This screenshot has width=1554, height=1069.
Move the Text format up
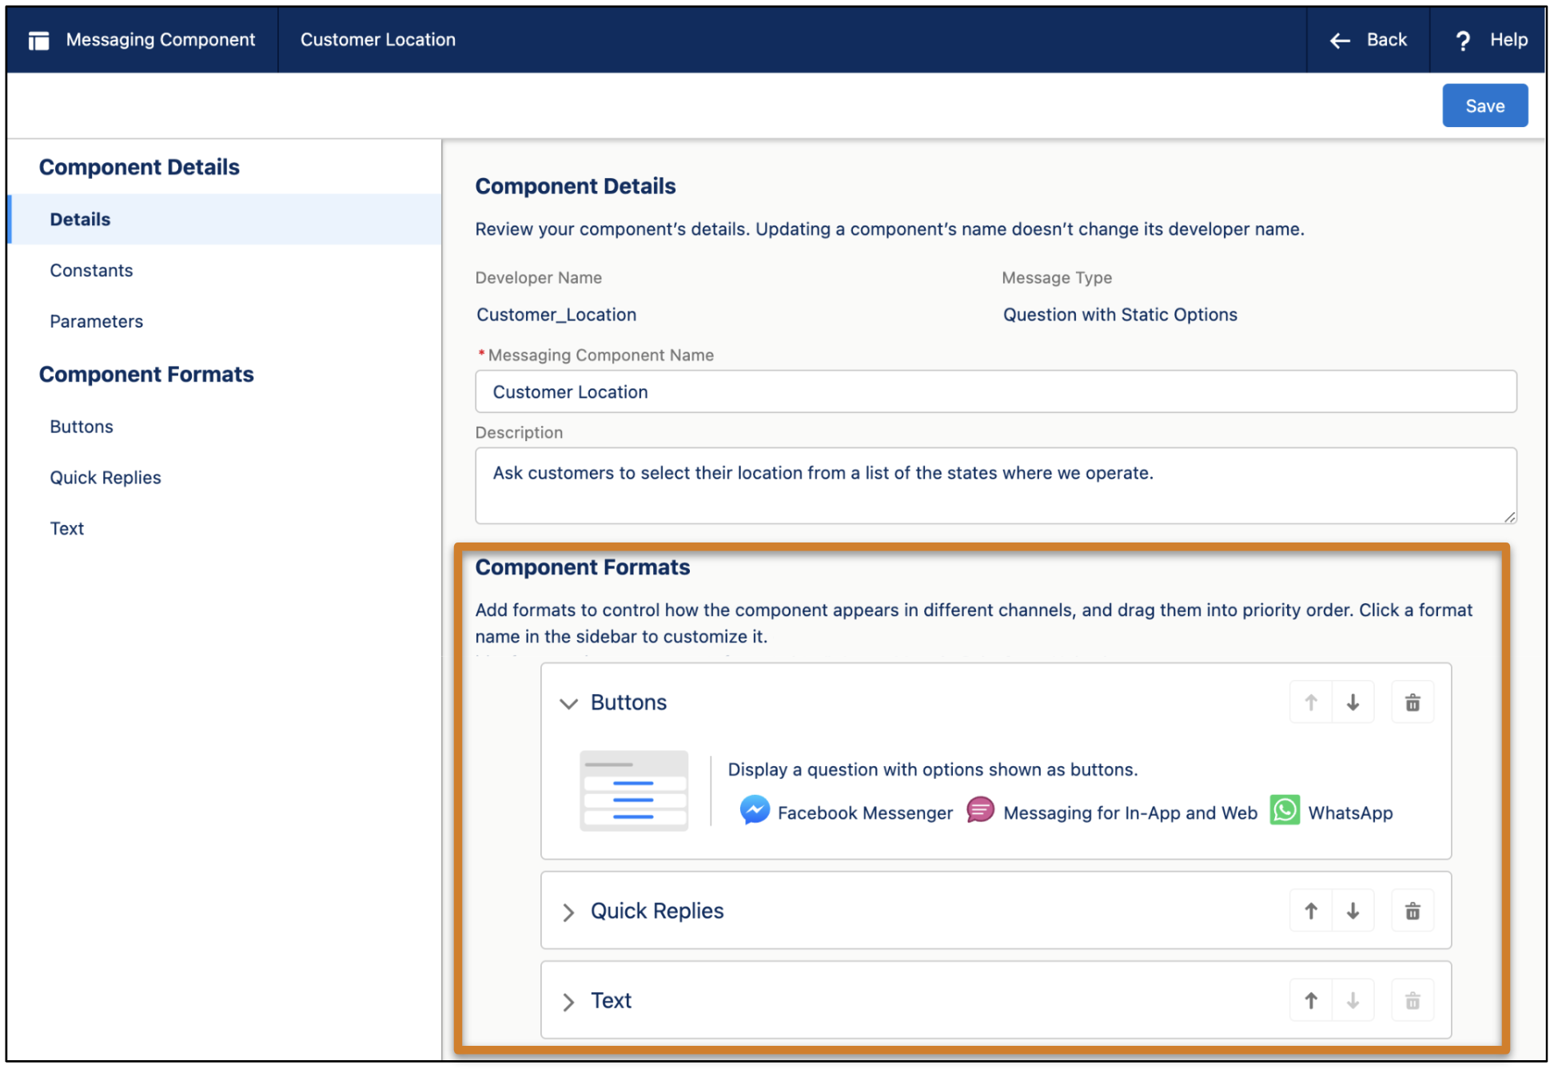(1310, 999)
